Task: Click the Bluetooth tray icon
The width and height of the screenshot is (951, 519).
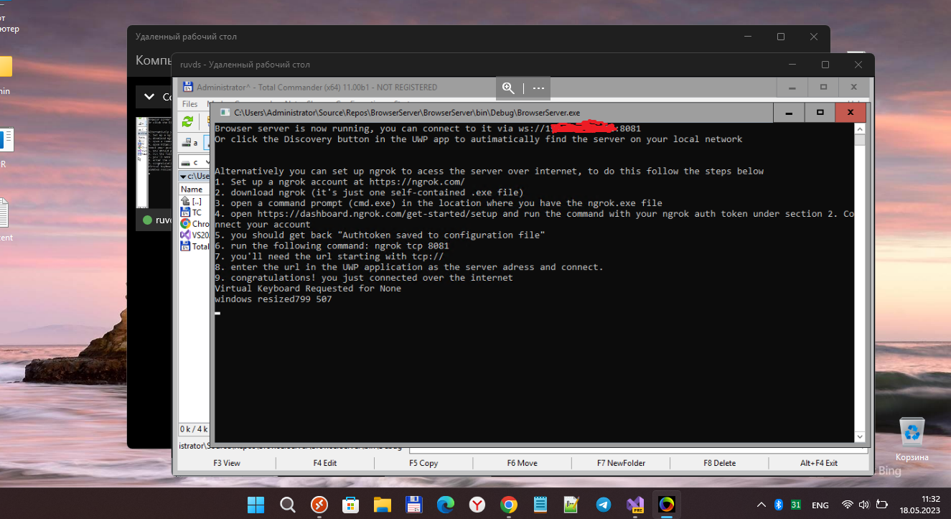Action: [779, 505]
